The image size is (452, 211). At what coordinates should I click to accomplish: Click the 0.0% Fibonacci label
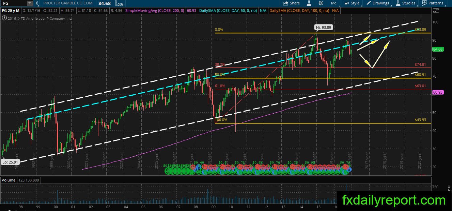point(219,30)
